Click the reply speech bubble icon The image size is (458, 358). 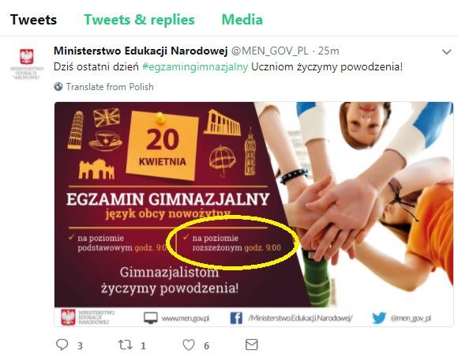click(62, 345)
